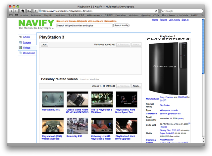Click the scrollbar down arrow
Viewport: 212px width, 156px height.
(203, 141)
